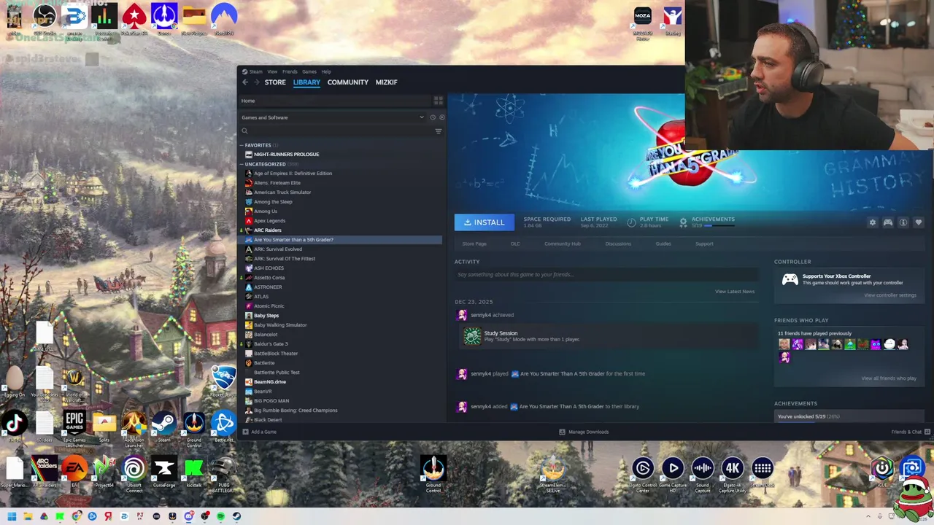Click the ready-to-play filter icon
The height and width of the screenshot is (525, 934).
pyautogui.click(x=441, y=117)
